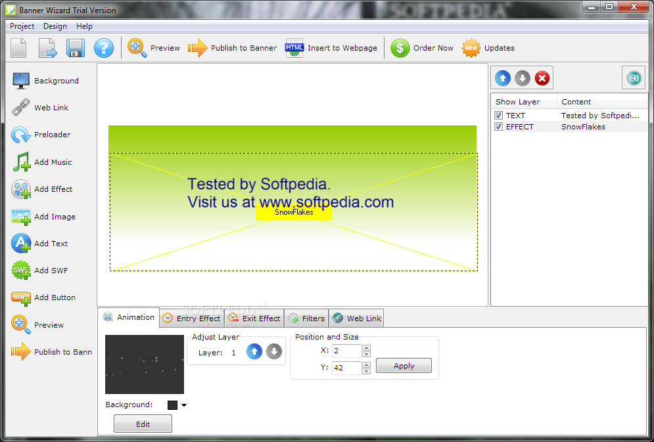
Task: Click the Y position input field
Action: pos(346,368)
